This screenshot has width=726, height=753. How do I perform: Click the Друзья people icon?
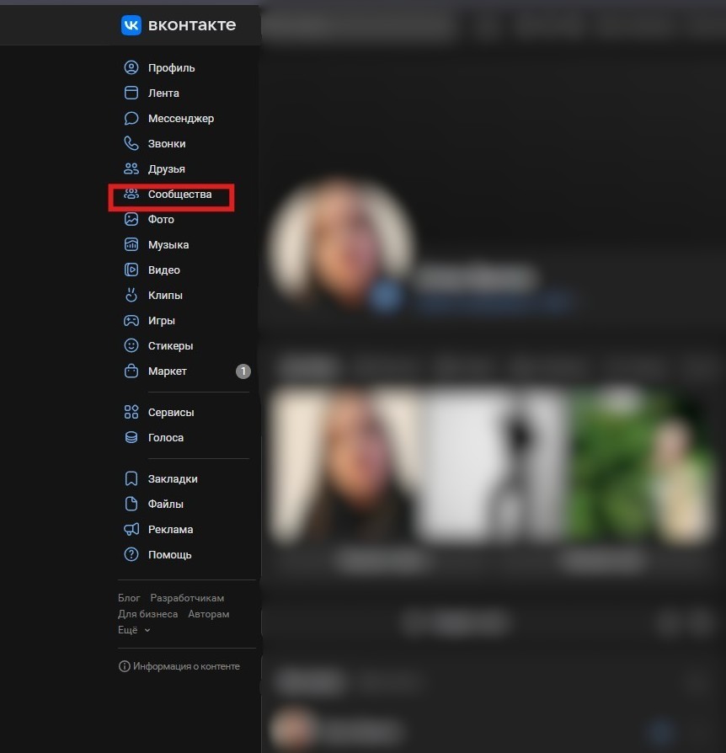point(131,168)
